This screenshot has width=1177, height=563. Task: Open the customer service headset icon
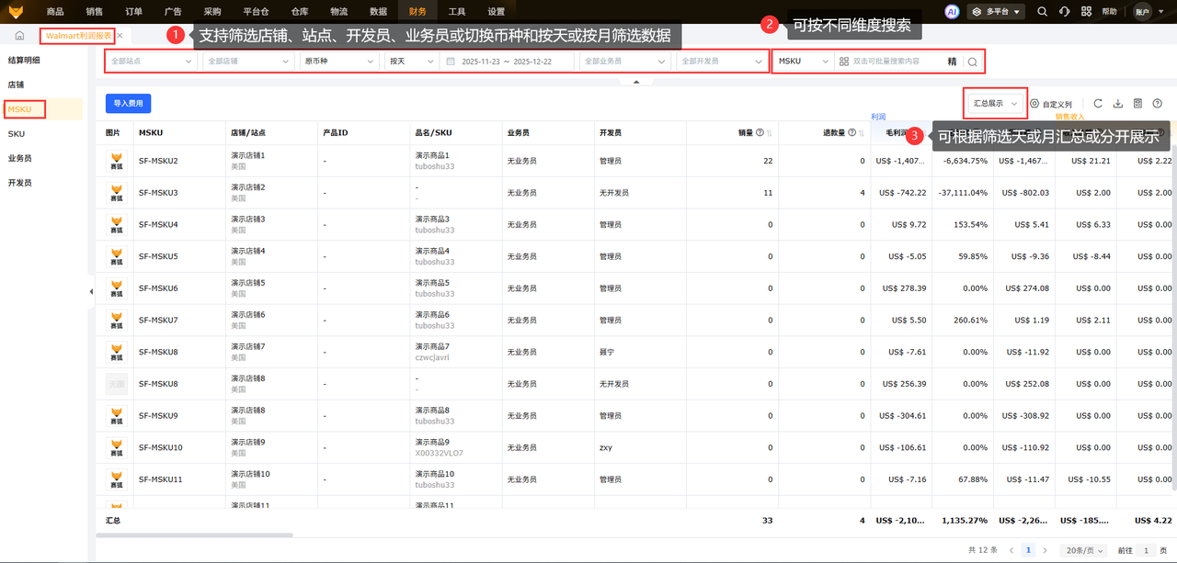[1064, 12]
